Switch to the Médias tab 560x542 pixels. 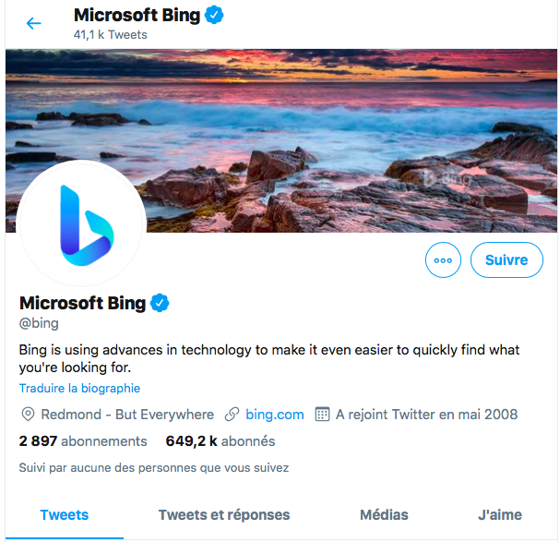click(x=384, y=515)
